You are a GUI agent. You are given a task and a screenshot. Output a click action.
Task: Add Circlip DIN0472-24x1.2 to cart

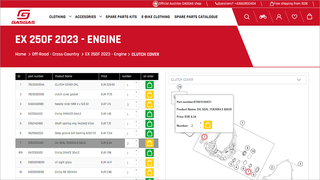(x=149, y=114)
